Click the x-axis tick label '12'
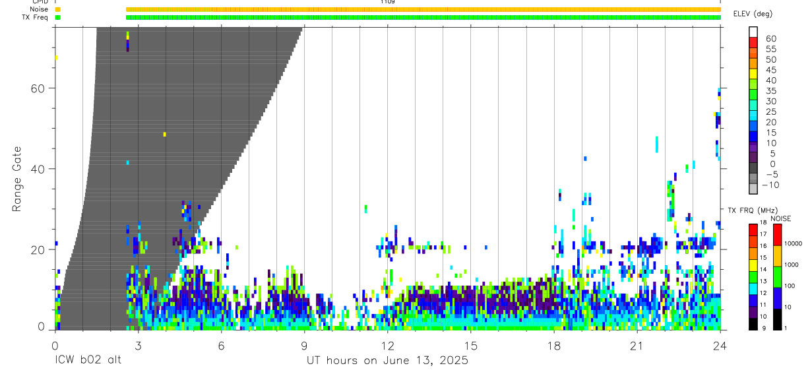 pos(387,346)
